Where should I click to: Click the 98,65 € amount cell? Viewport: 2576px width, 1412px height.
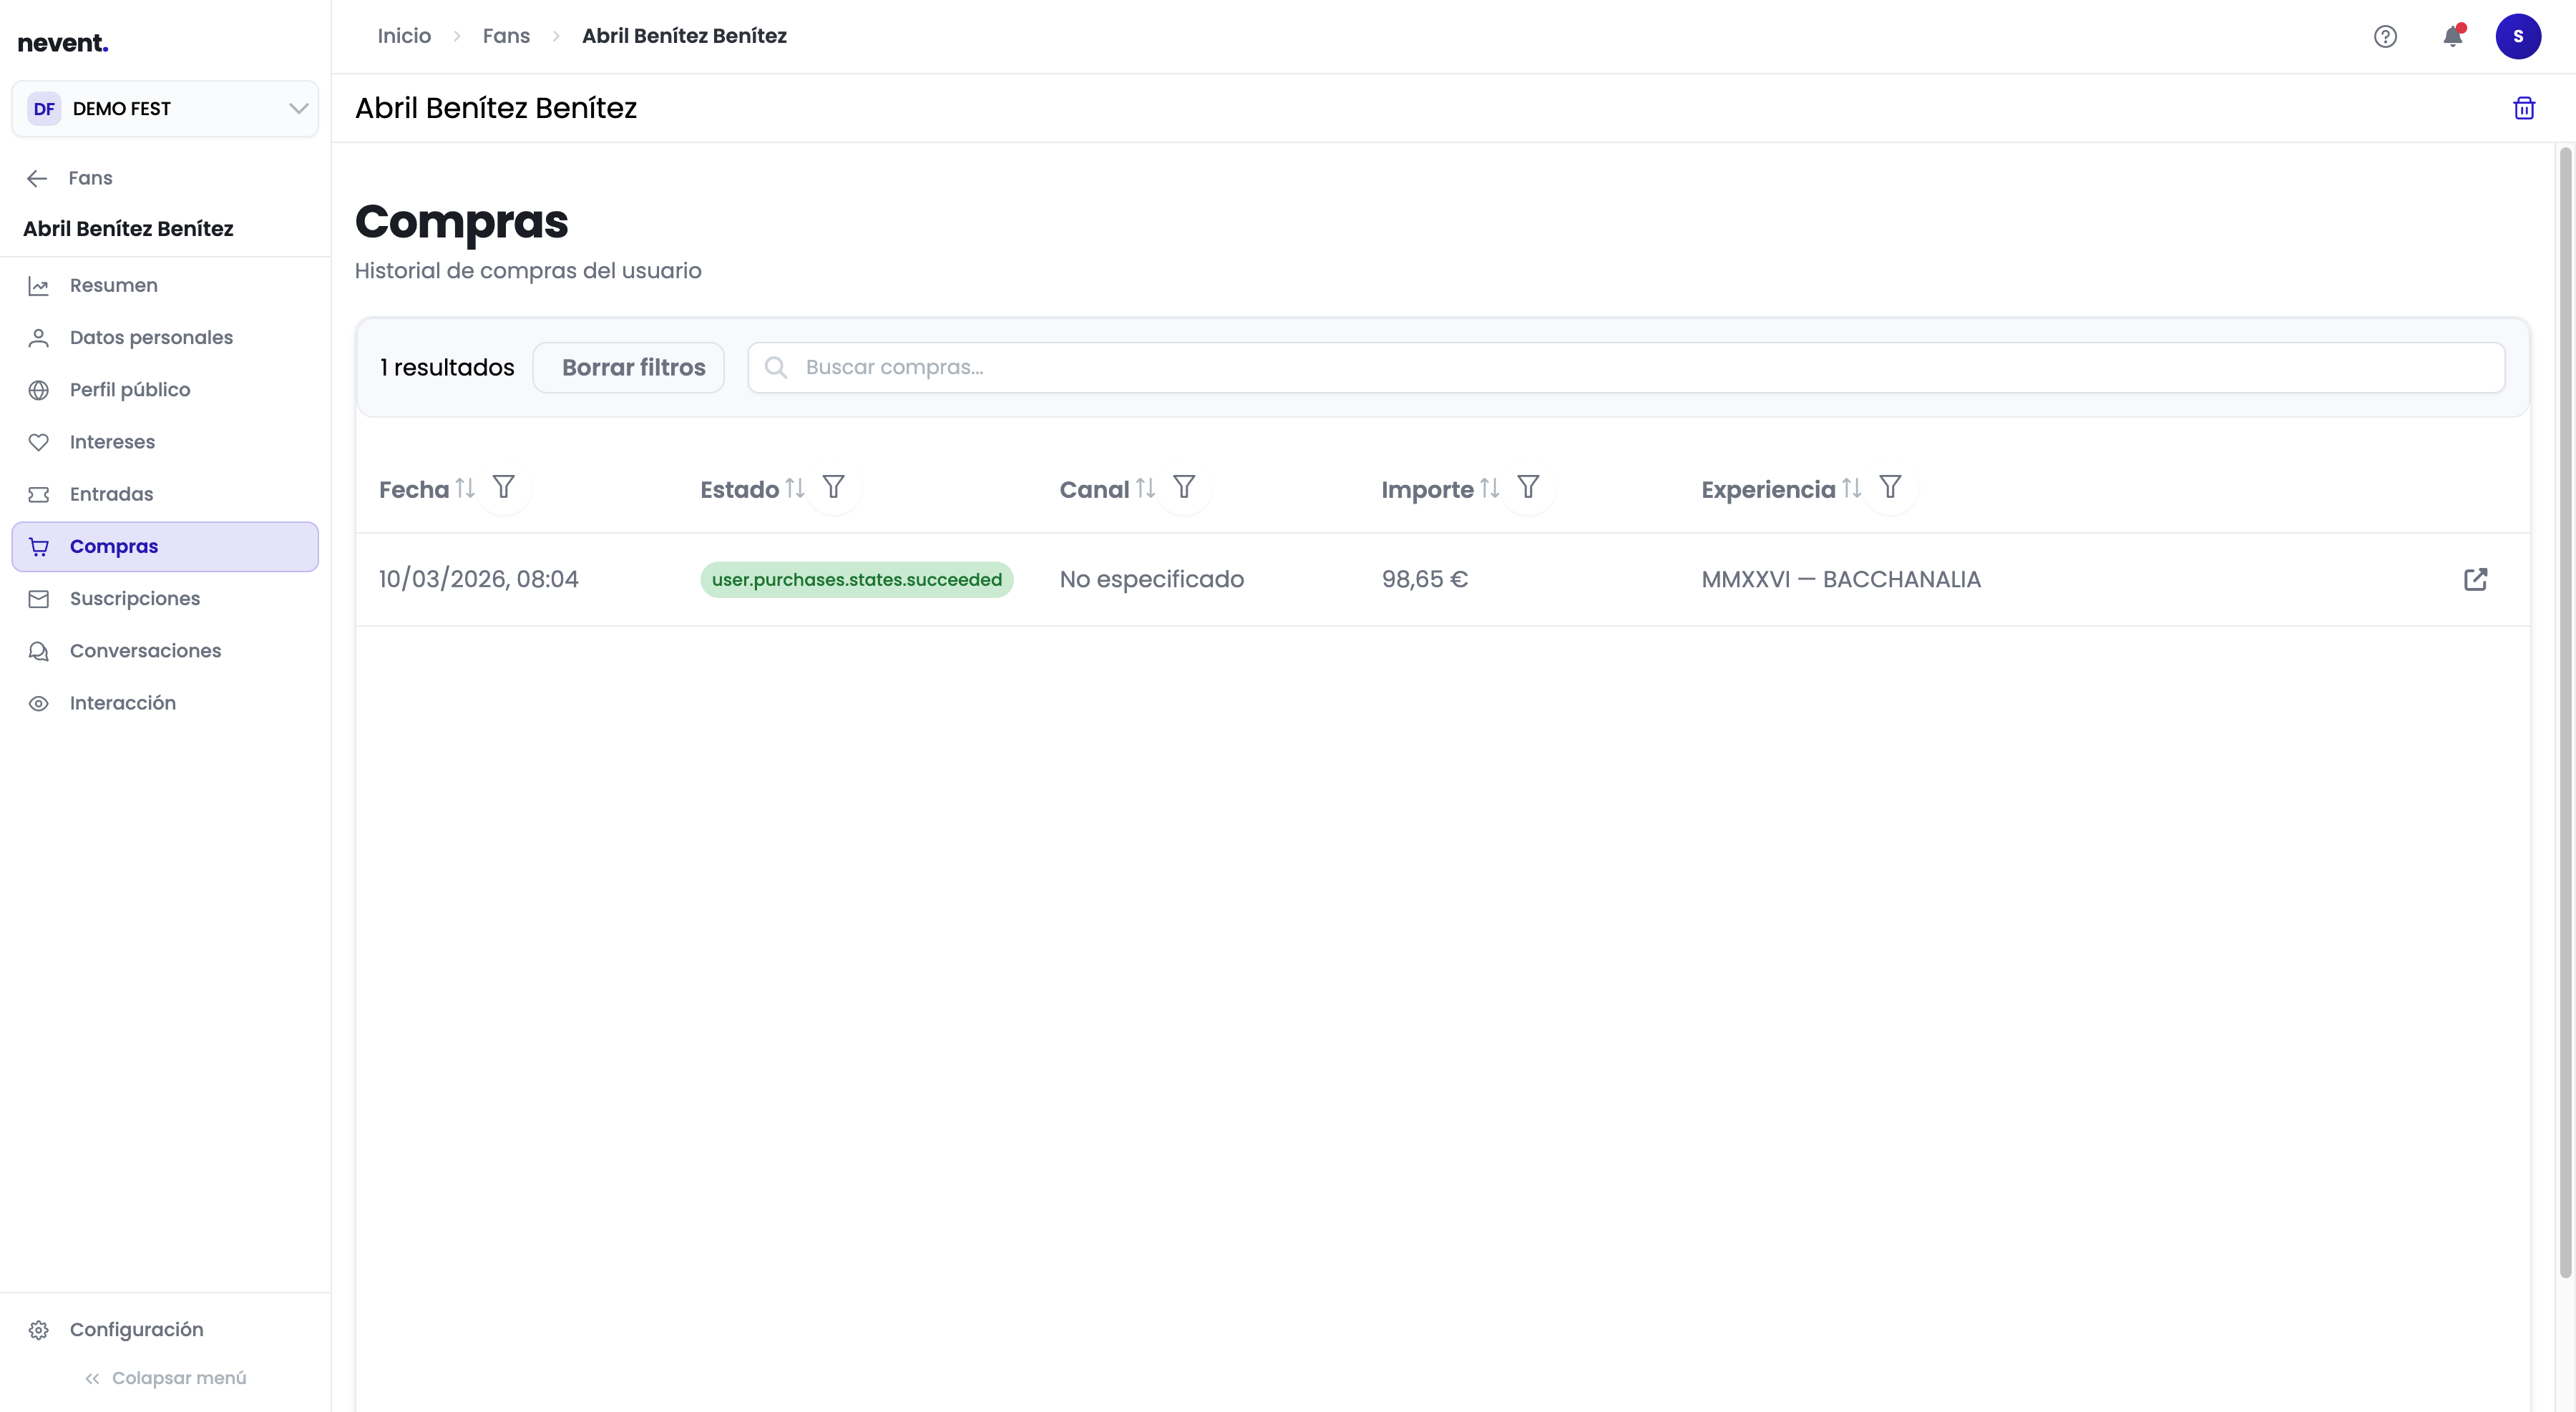click(1425, 579)
